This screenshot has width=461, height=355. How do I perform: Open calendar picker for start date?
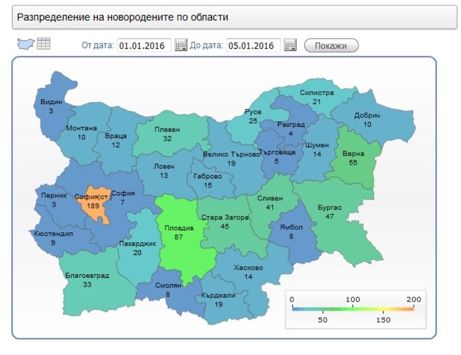click(x=181, y=45)
